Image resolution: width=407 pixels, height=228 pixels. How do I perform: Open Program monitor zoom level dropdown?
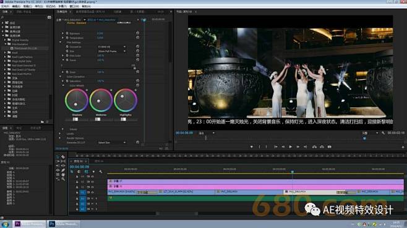(207, 133)
